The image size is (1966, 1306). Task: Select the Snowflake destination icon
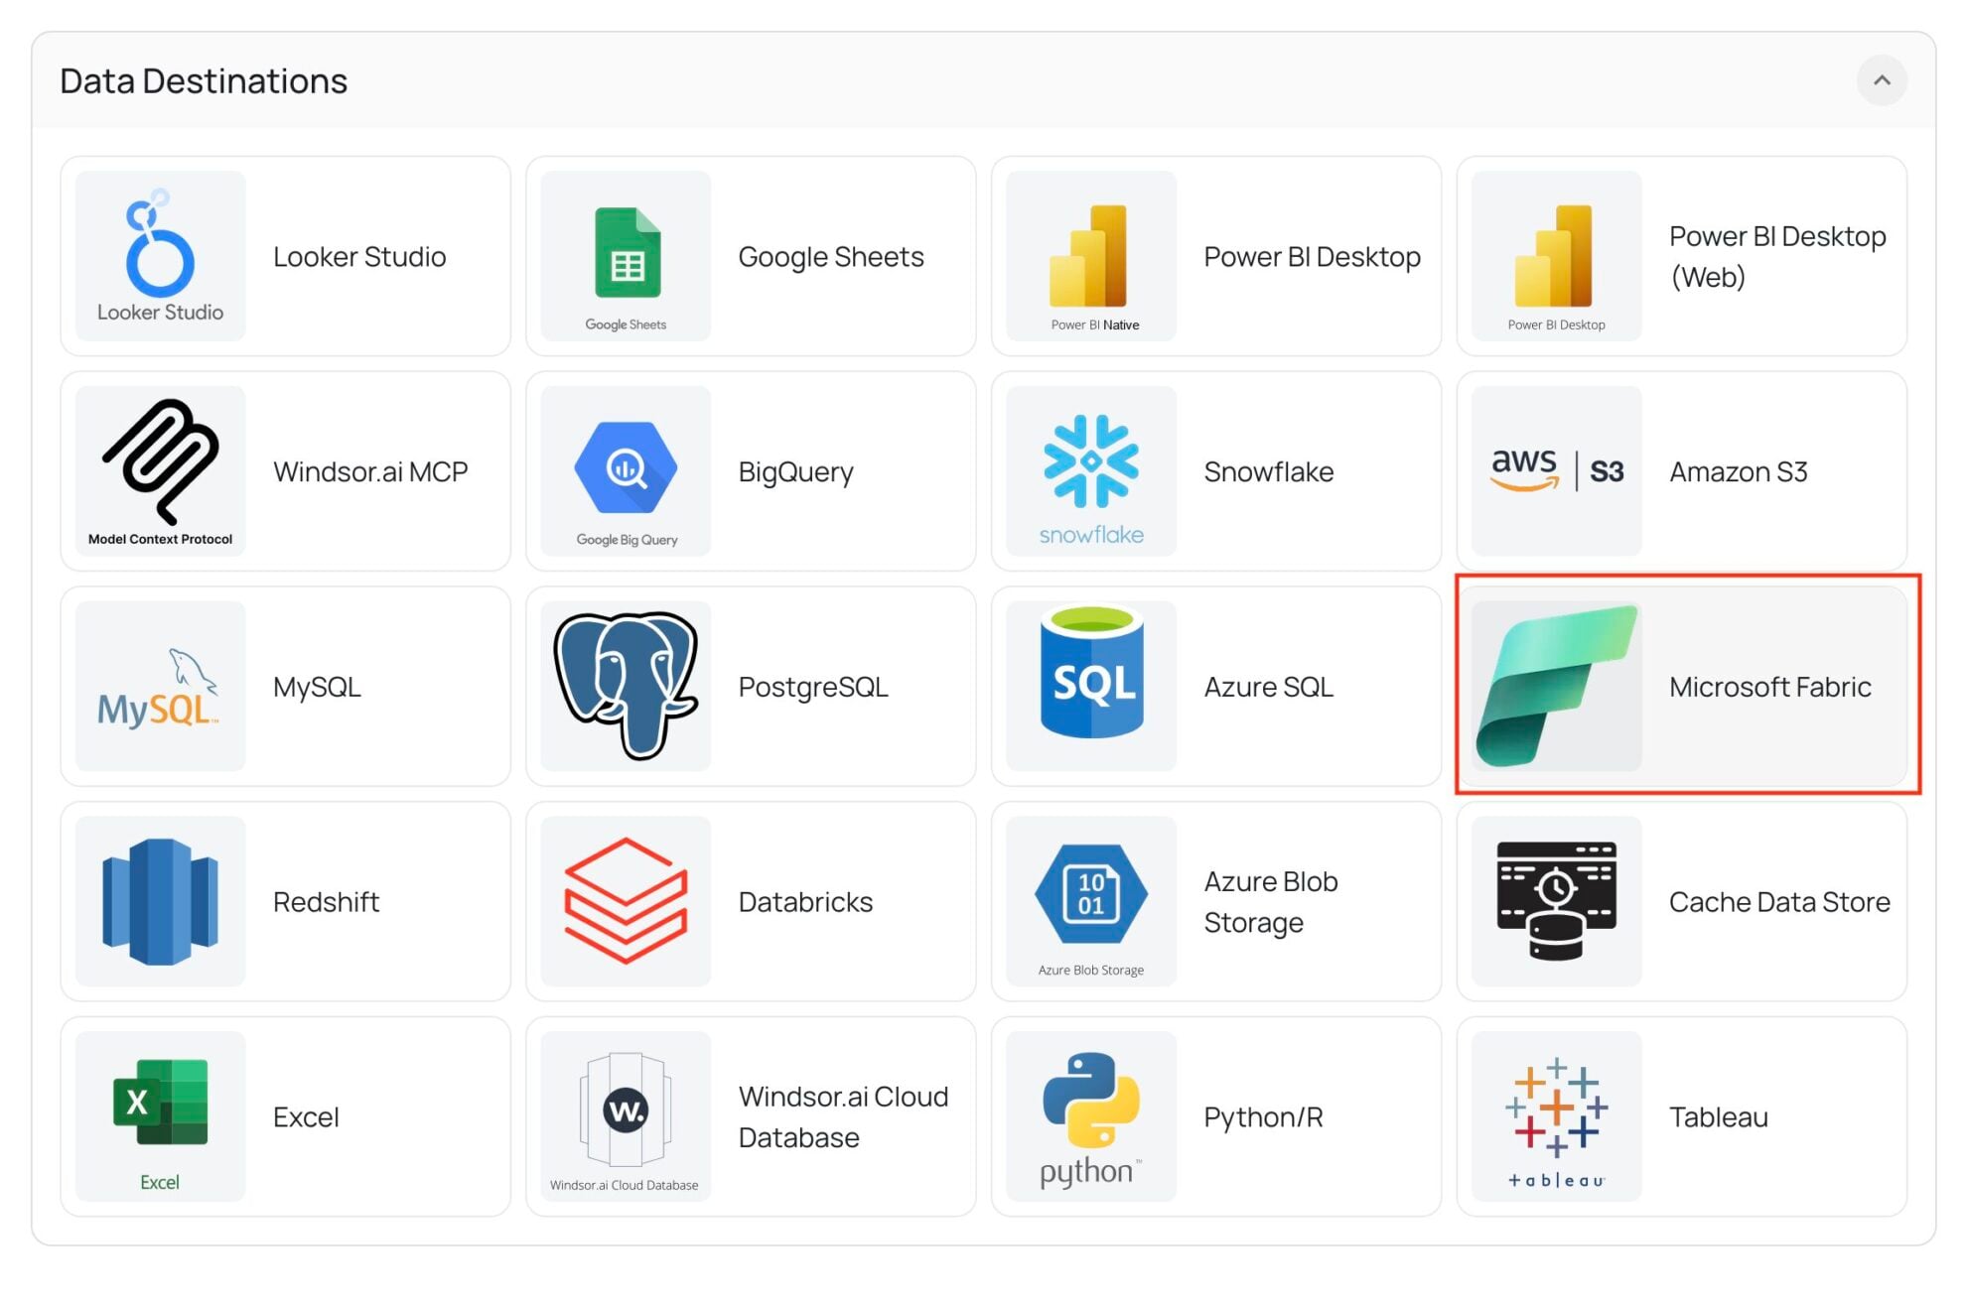coord(1090,470)
